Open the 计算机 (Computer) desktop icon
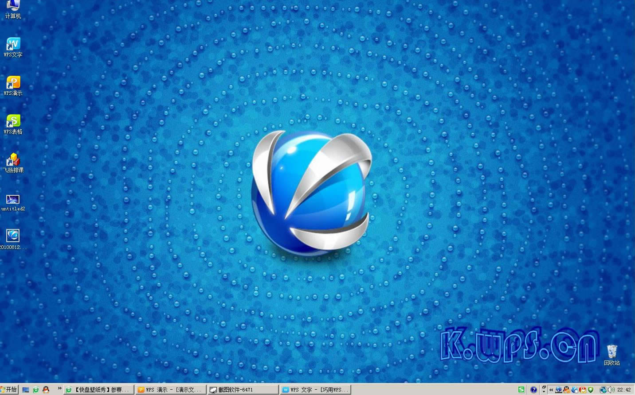The image size is (635, 395). pyautogui.click(x=13, y=9)
